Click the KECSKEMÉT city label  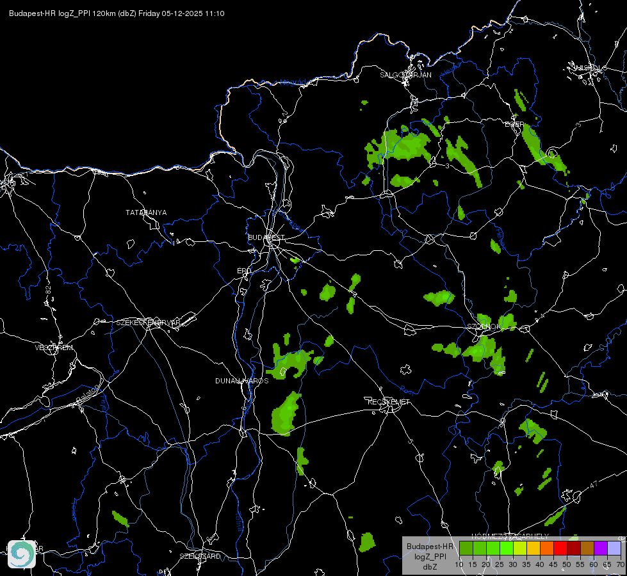389,402
